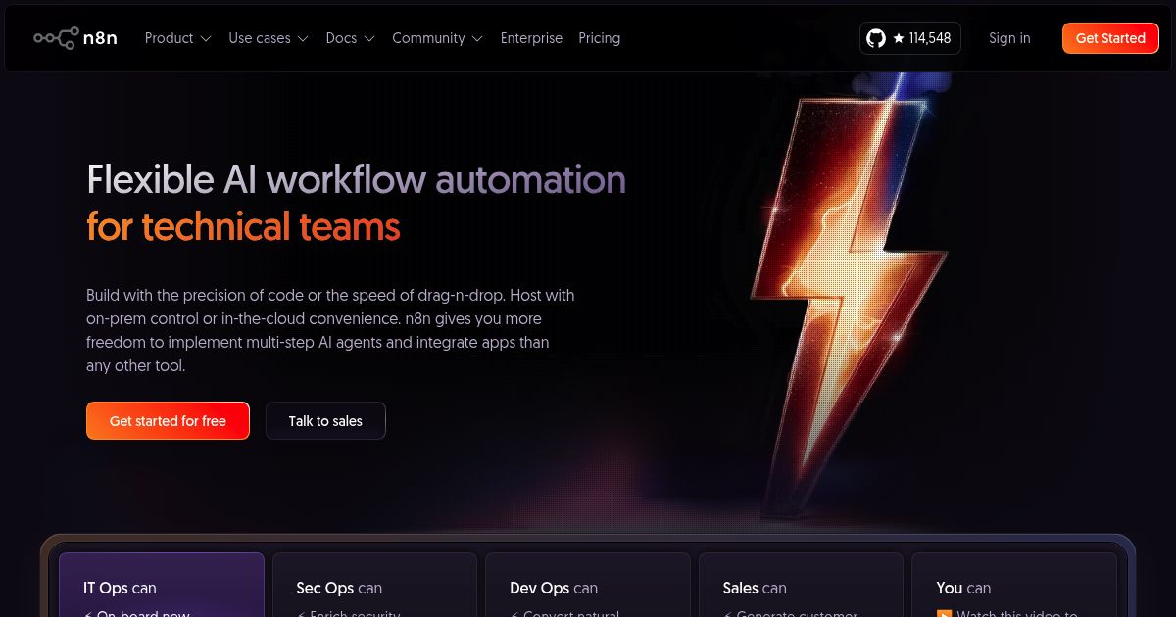Go to the Pricing page

tap(599, 38)
